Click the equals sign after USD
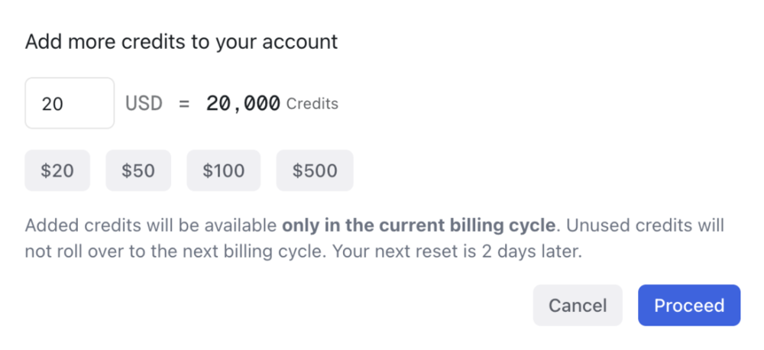 (183, 104)
